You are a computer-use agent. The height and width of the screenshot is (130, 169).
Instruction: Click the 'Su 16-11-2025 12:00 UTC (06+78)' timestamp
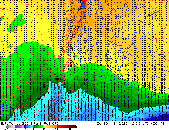click(x=132, y=124)
